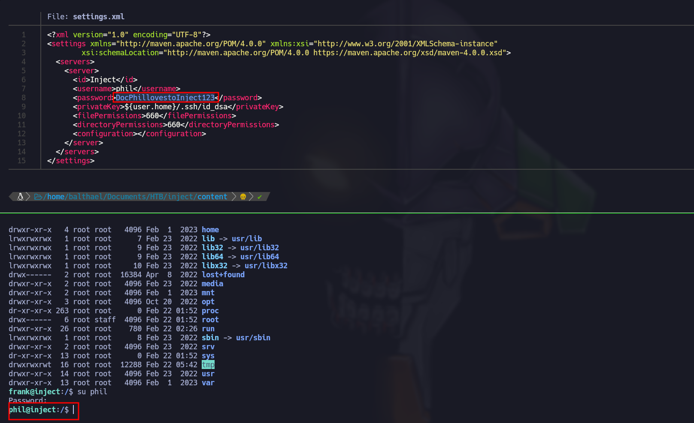Open the www.w3.org XMLSchema-instance URL

coord(405,44)
